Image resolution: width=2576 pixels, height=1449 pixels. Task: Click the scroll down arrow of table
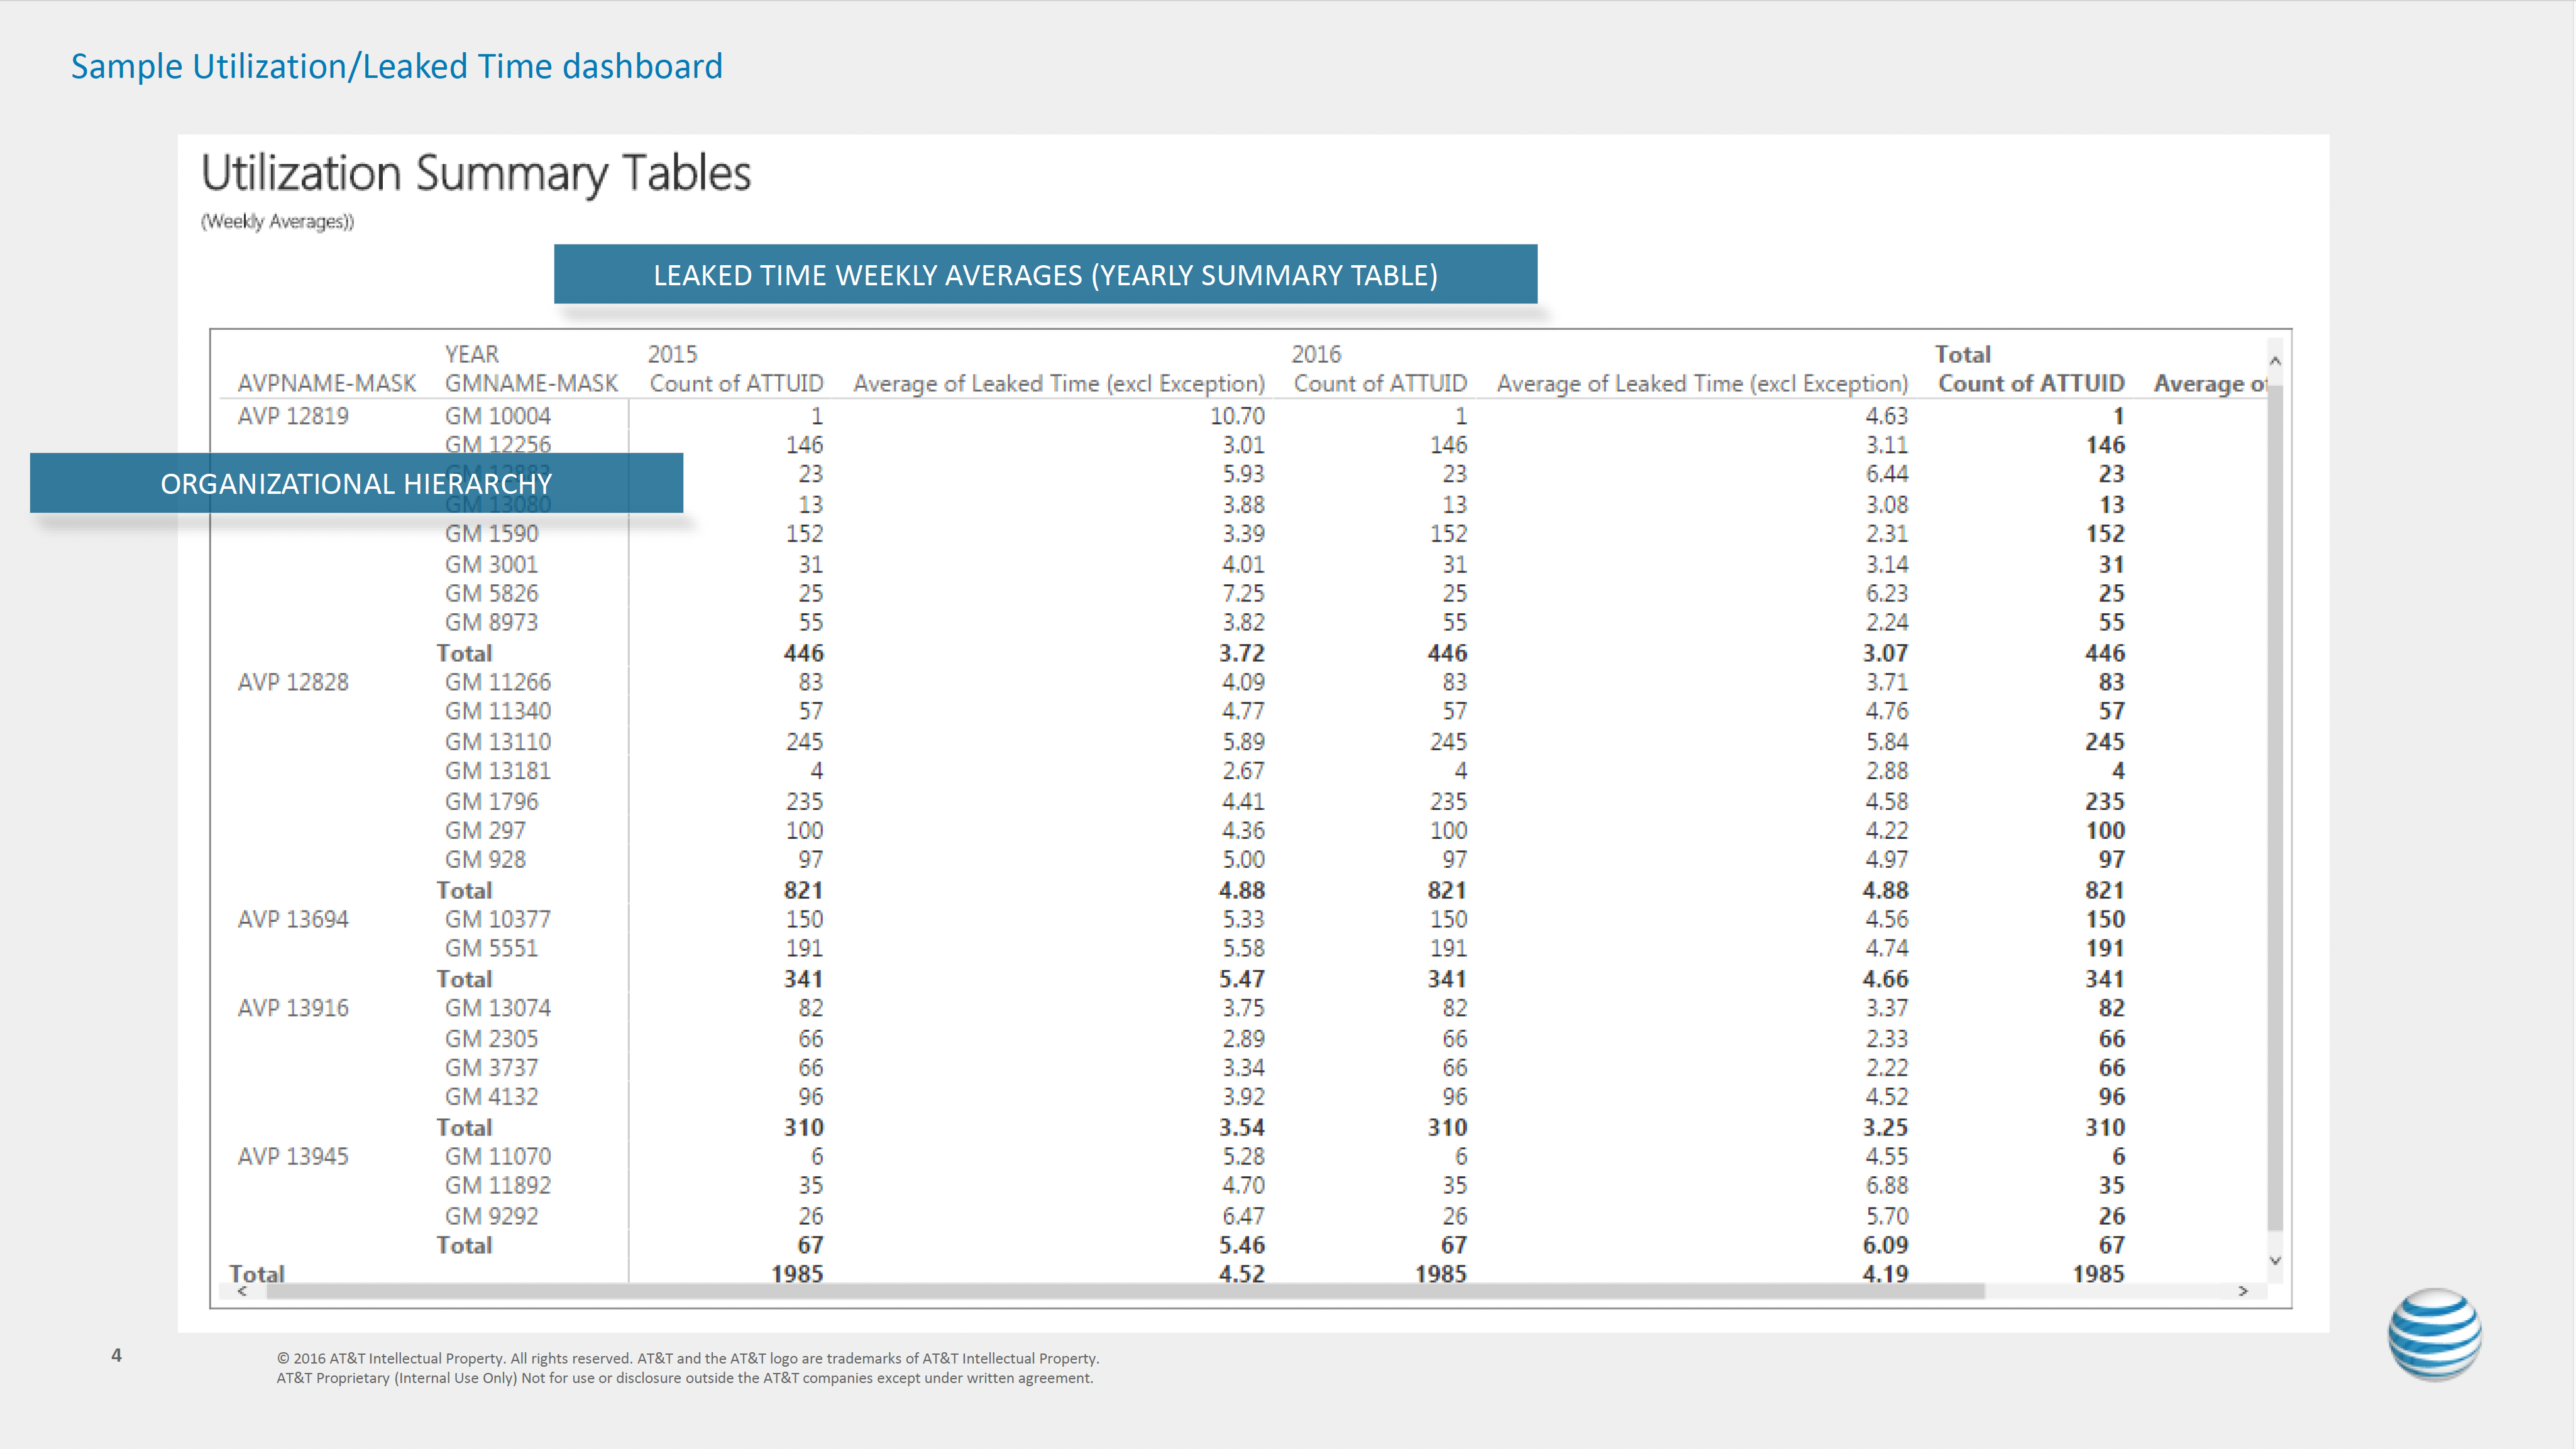tap(2275, 1261)
